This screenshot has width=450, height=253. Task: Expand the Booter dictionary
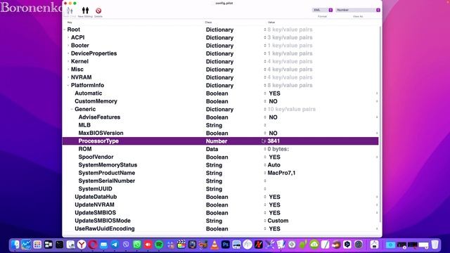[x=68, y=45]
